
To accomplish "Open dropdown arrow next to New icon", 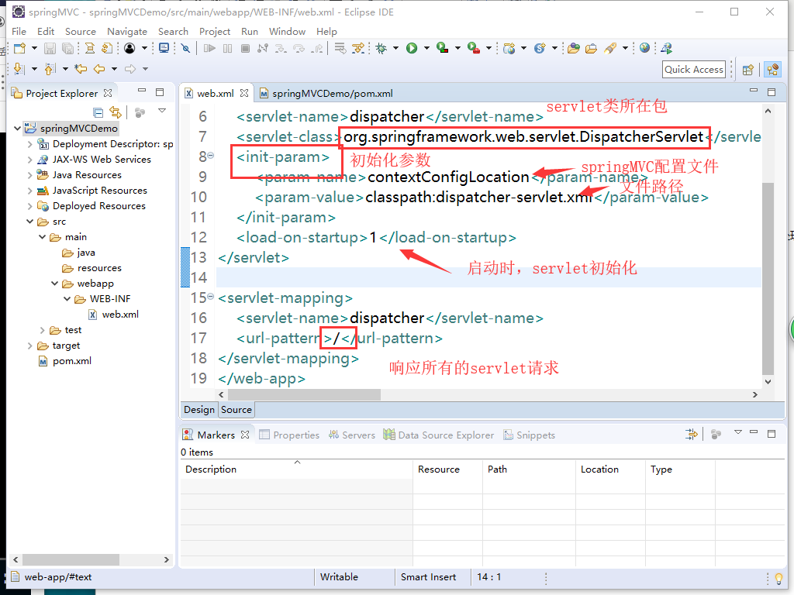I will tap(34, 48).
